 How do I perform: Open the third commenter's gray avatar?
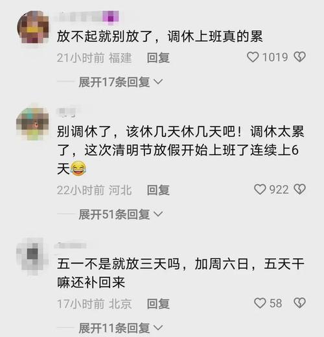32,256
